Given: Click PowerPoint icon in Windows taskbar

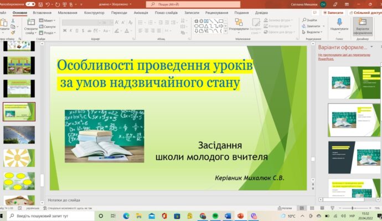Looking at the screenshot, I should (x=240, y=216).
